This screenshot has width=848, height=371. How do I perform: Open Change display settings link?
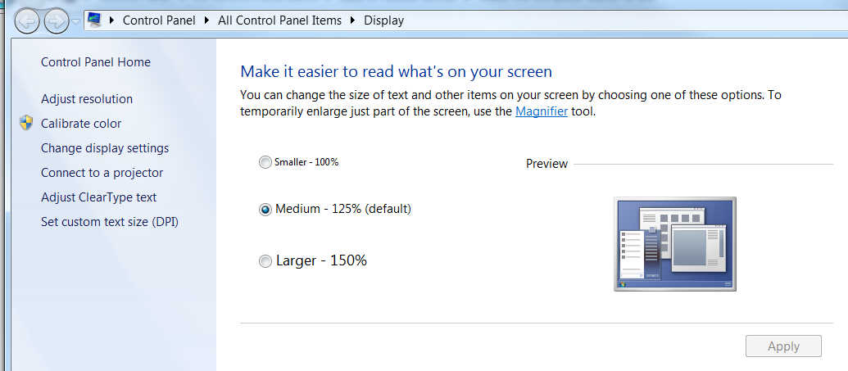105,148
